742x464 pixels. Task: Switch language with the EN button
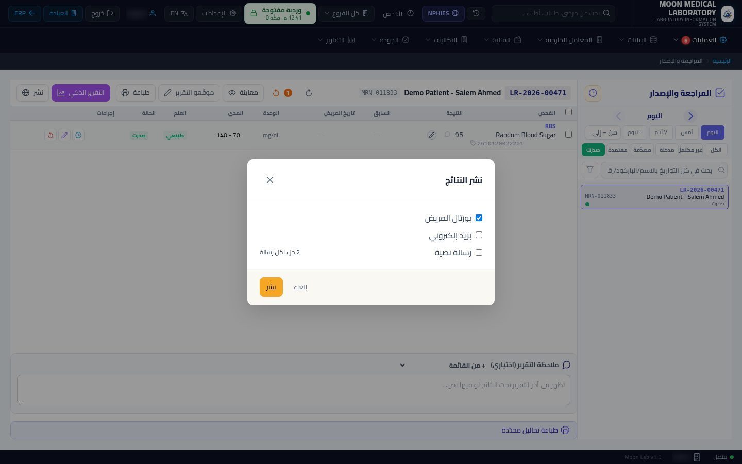179,13
